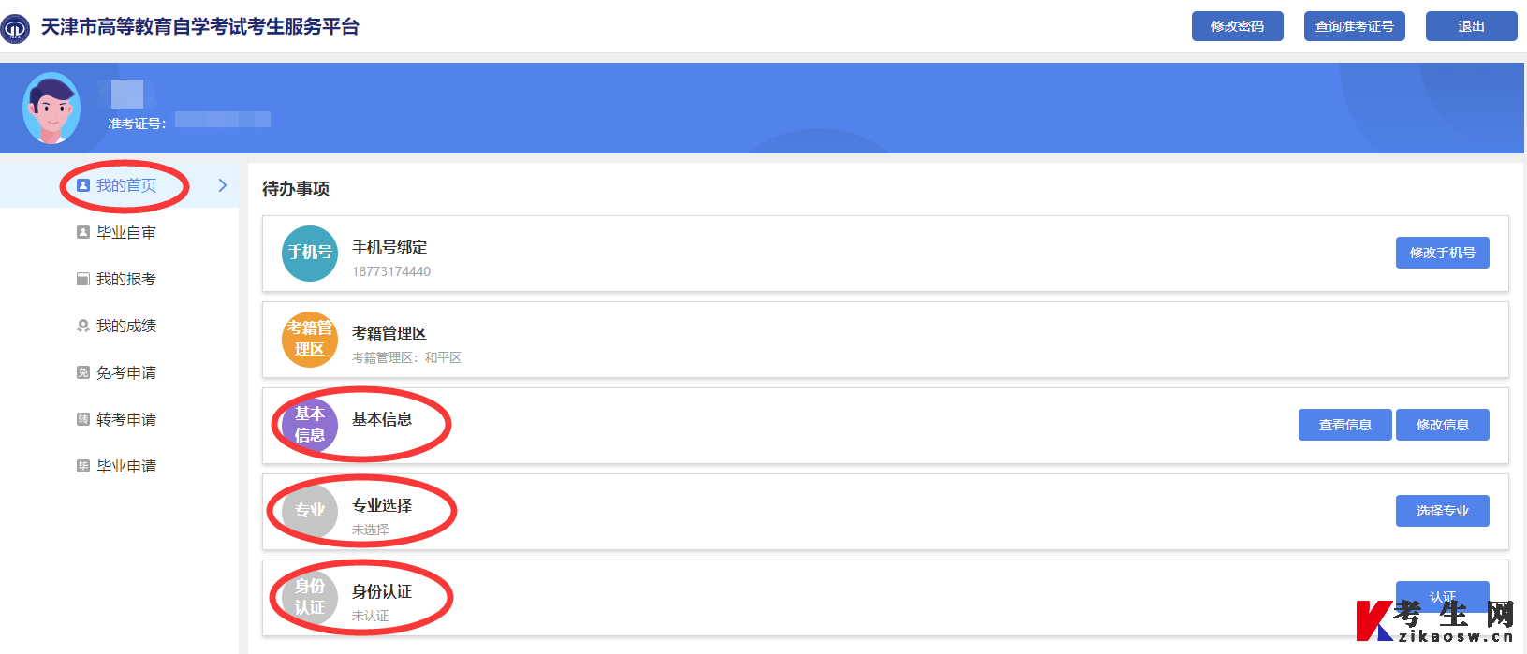Click the 修改手机号 button
The image size is (1527, 654).
pyautogui.click(x=1442, y=253)
